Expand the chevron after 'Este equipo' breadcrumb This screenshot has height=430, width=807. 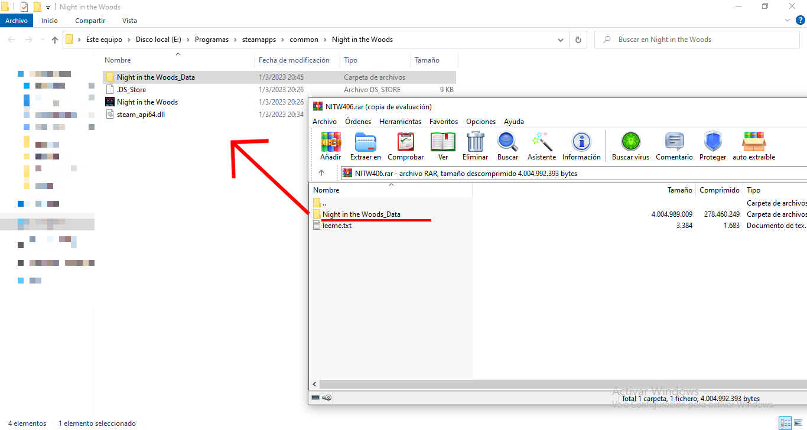pyautogui.click(x=129, y=40)
